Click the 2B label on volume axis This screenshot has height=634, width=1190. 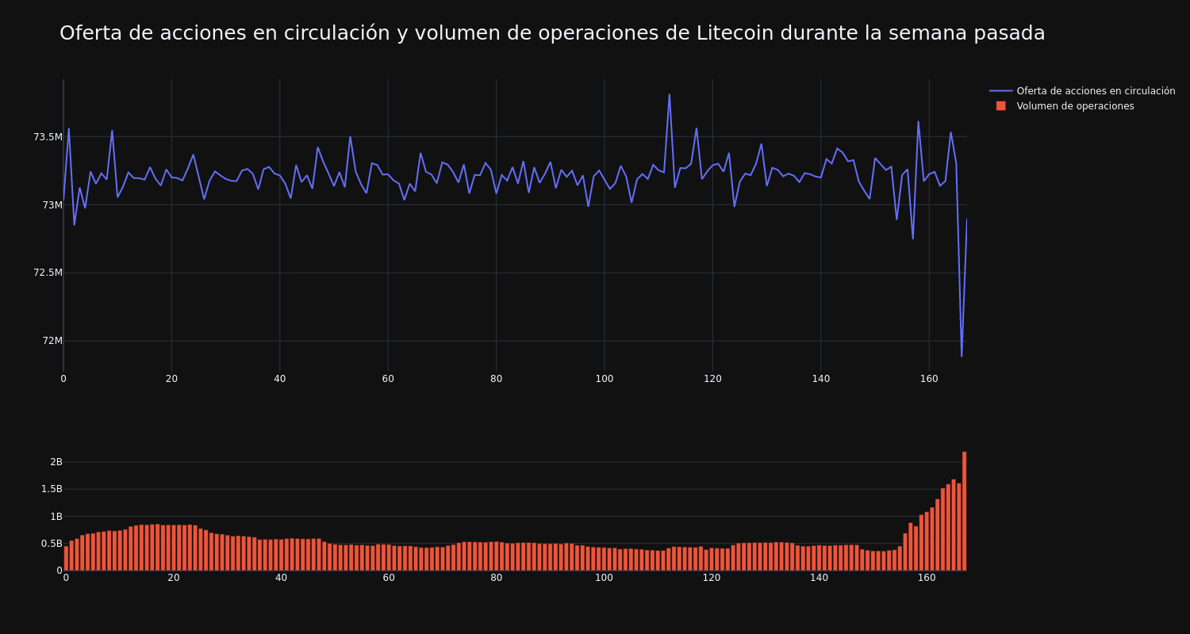(x=56, y=462)
